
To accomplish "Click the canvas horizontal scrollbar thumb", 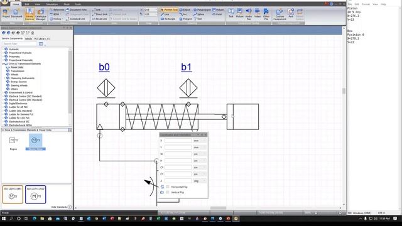I will point(218,208).
